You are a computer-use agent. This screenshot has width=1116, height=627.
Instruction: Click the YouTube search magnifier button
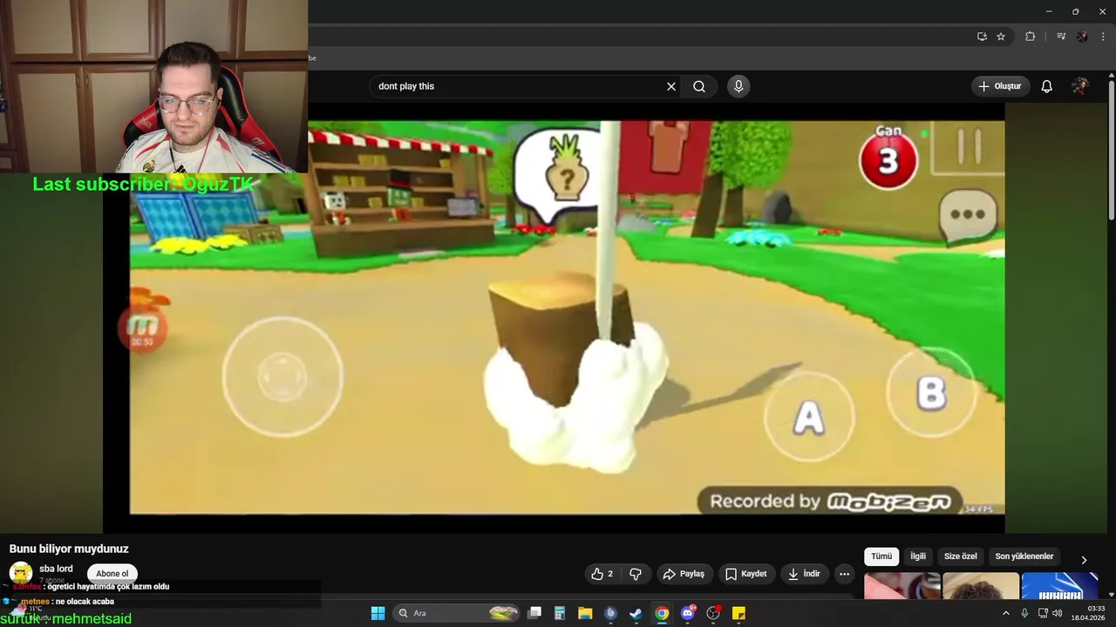(699, 86)
